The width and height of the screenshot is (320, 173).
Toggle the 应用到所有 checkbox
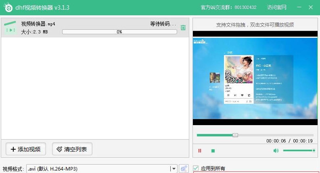click(x=196, y=168)
